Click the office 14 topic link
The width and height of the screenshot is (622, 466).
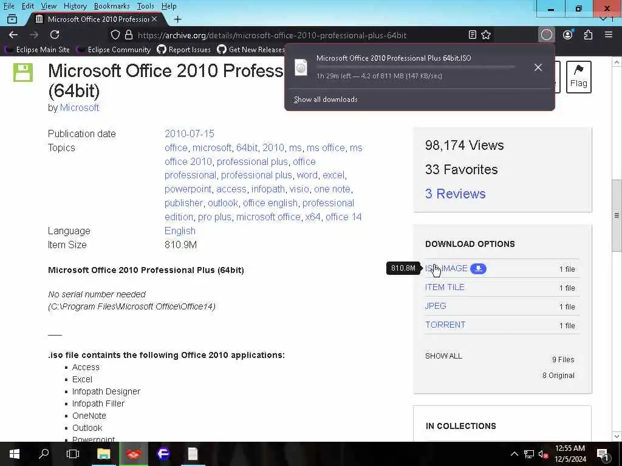pos(344,217)
